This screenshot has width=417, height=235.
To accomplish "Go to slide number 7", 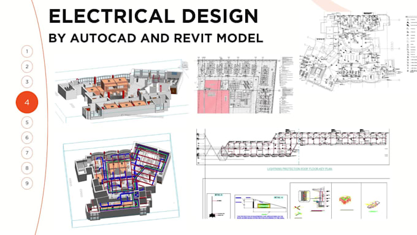I will (x=27, y=153).
